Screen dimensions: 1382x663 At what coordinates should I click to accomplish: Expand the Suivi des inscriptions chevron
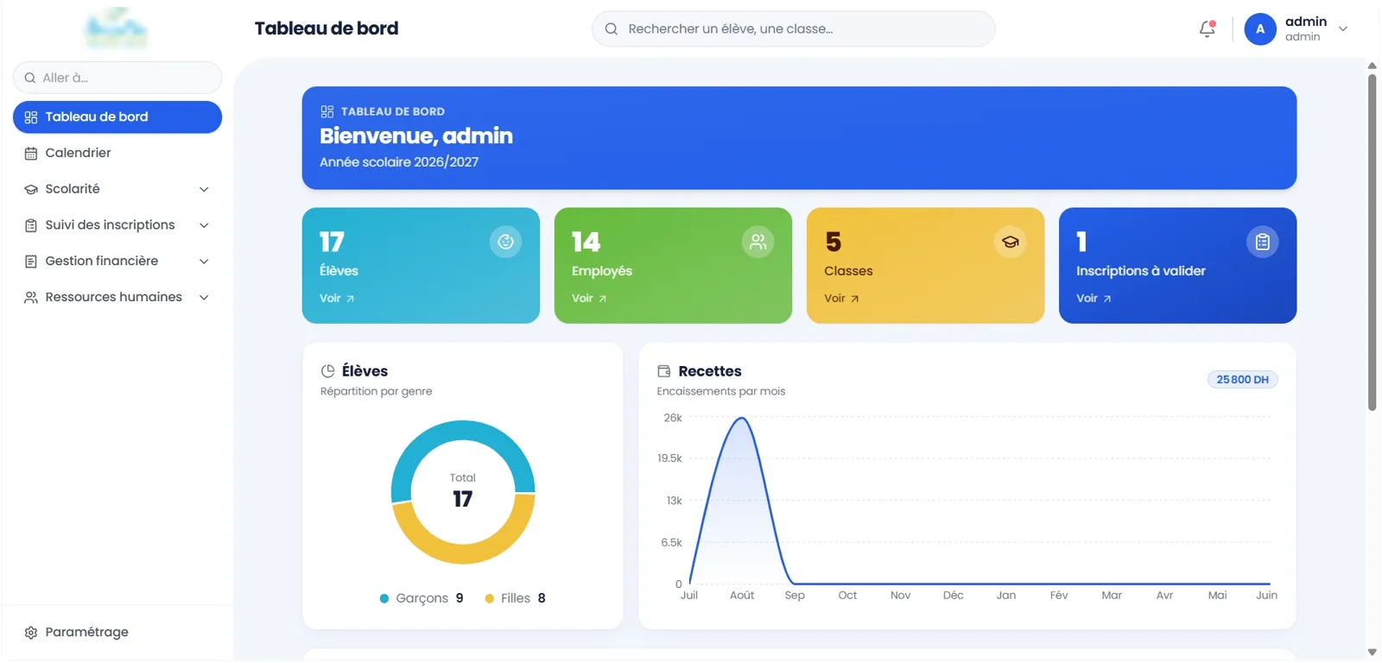click(x=204, y=225)
